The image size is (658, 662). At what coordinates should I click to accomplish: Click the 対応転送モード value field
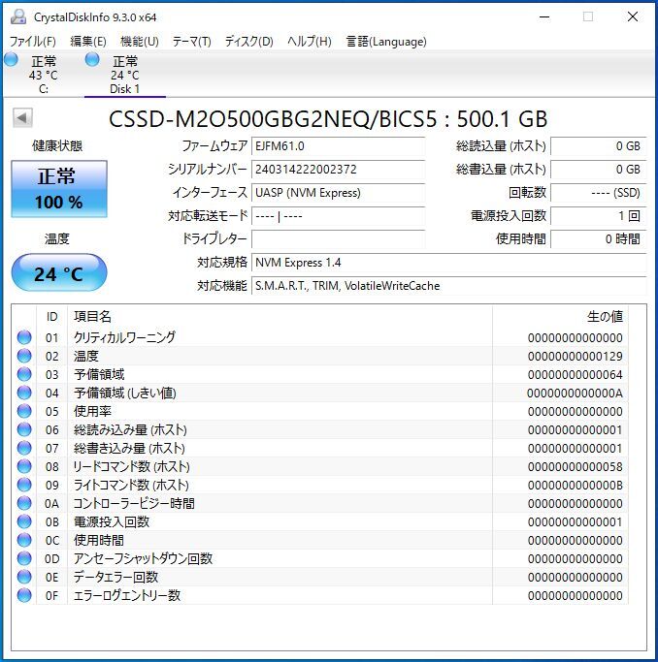point(338,216)
